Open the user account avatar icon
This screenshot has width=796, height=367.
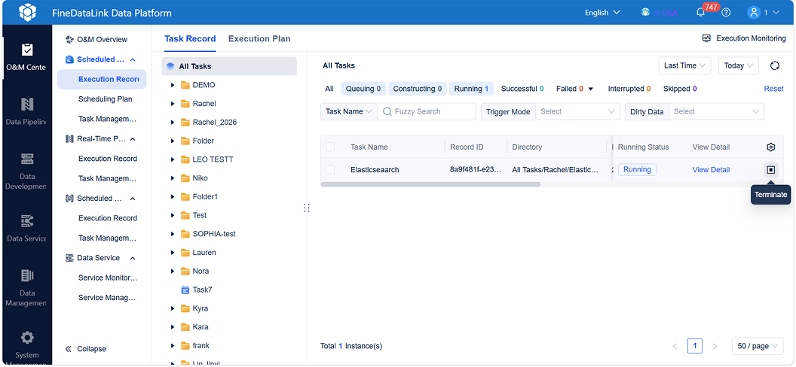(753, 13)
